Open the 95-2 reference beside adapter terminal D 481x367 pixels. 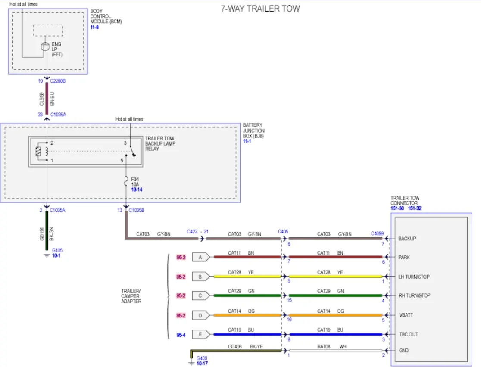pyautogui.click(x=181, y=315)
